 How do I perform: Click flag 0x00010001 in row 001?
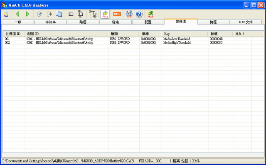pyautogui.click(x=149, y=39)
